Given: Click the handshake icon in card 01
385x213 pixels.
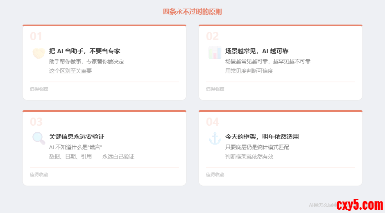Looking at the screenshot, I should pyautogui.click(x=39, y=53).
